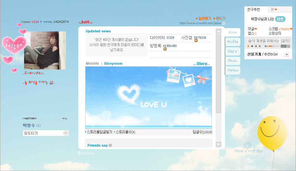Click the vertical scrollbar thumb
296x171 pixels.
tap(218, 74)
